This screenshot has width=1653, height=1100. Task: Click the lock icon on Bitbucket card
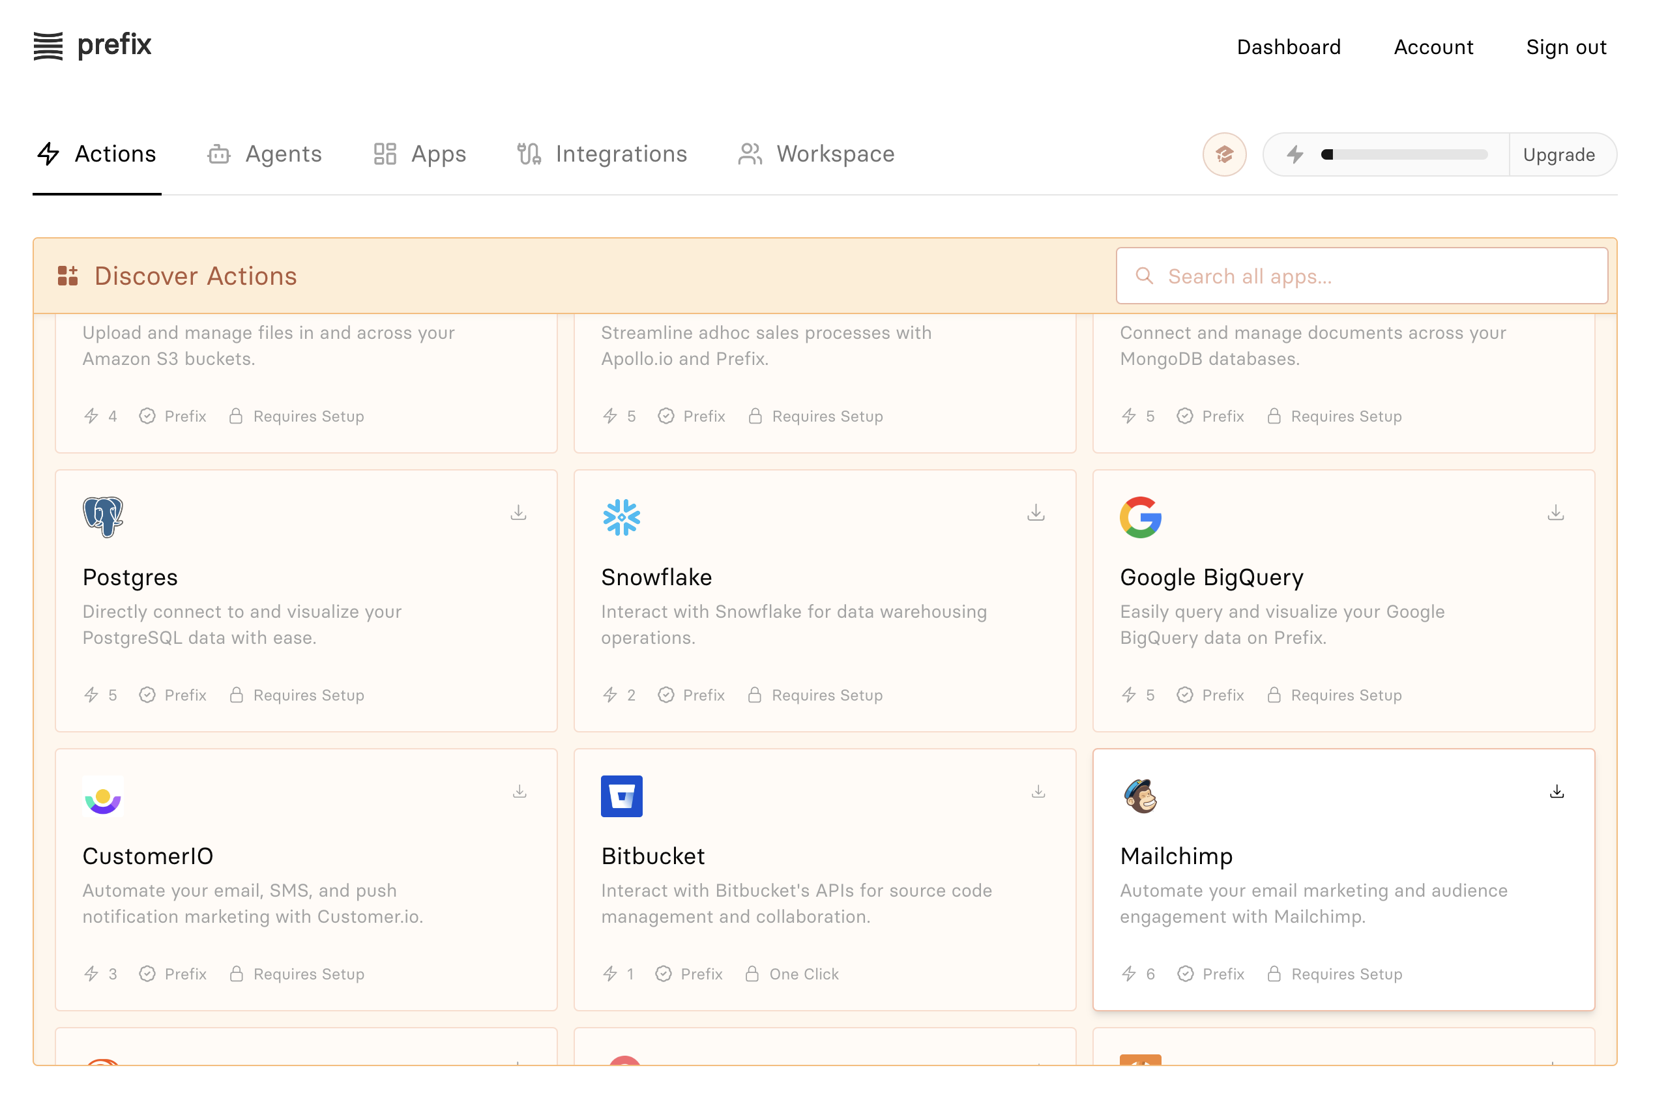(x=752, y=974)
